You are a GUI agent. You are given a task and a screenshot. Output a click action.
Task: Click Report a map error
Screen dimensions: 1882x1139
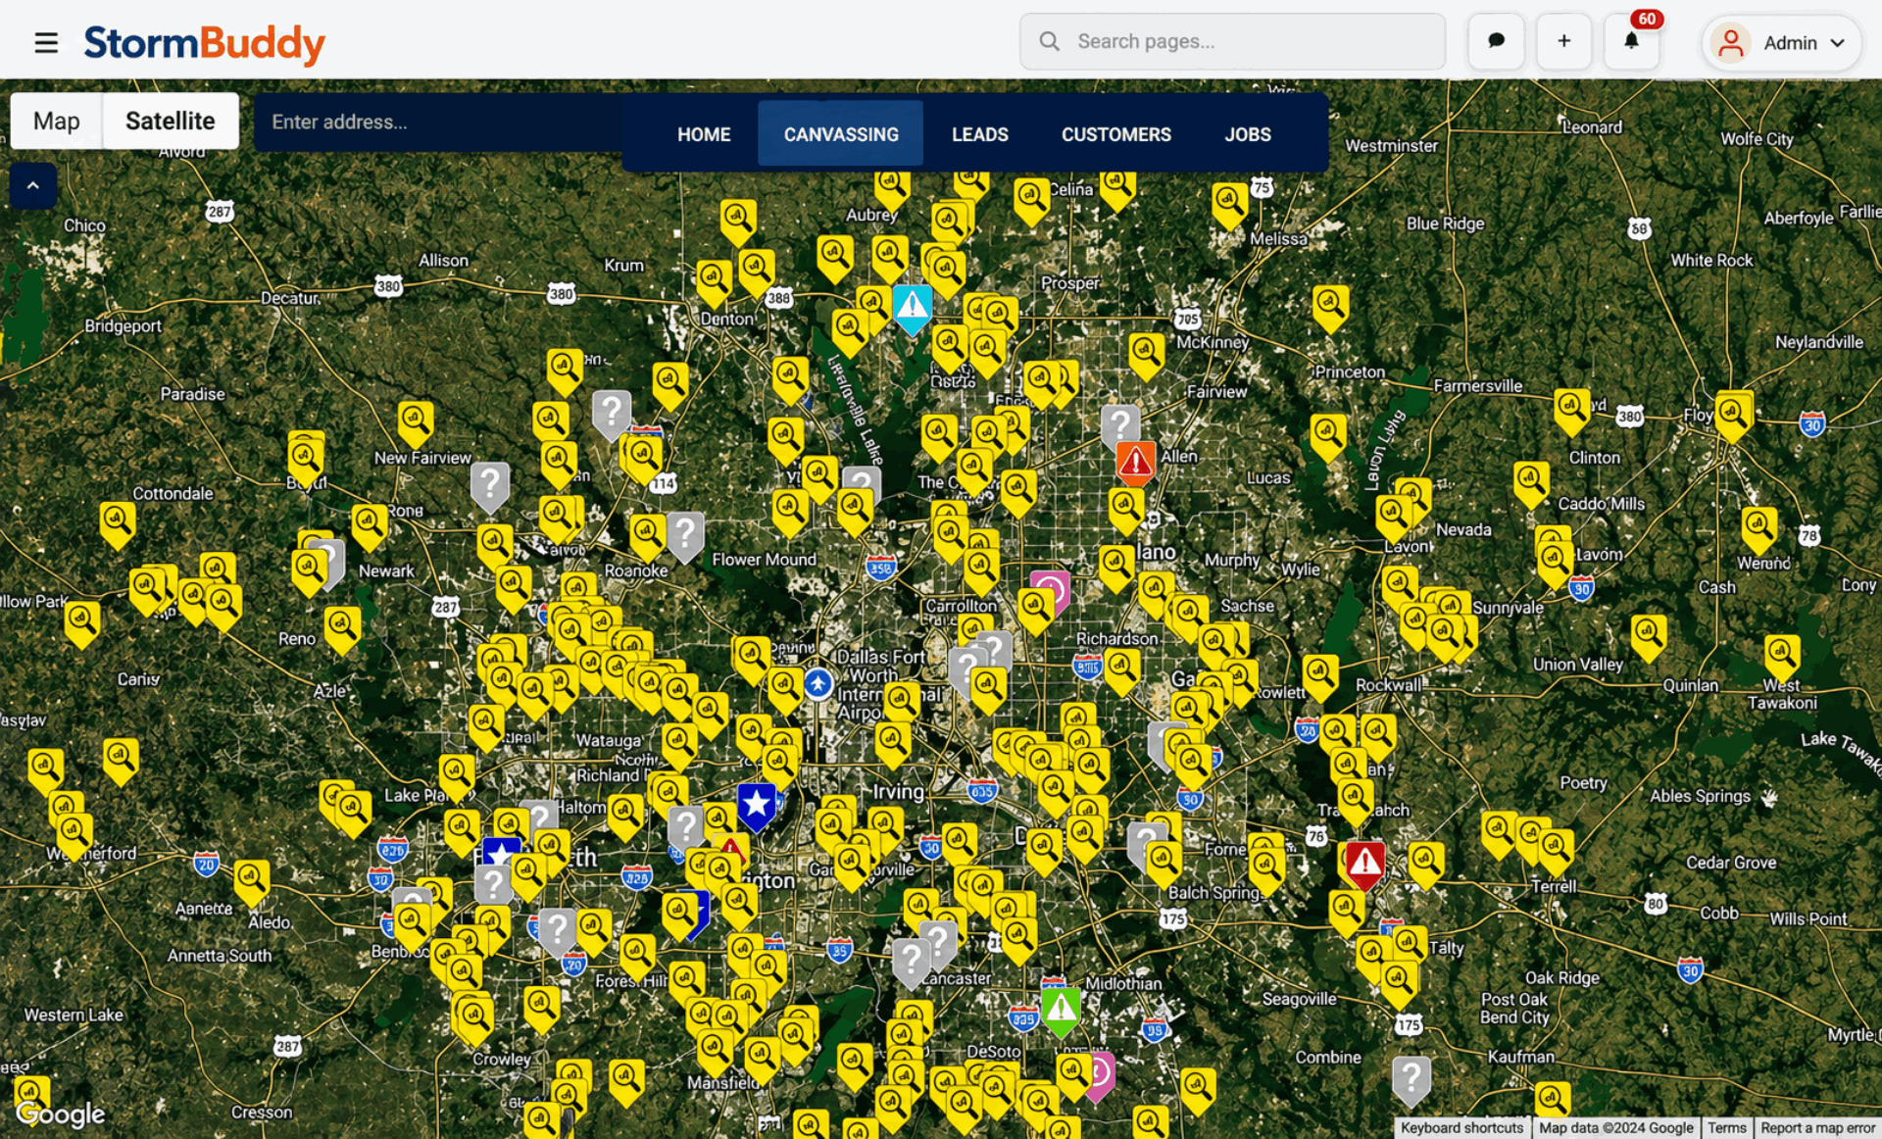(1816, 1128)
